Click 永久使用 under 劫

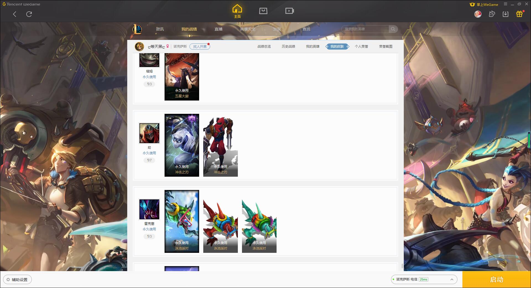pyautogui.click(x=149, y=153)
